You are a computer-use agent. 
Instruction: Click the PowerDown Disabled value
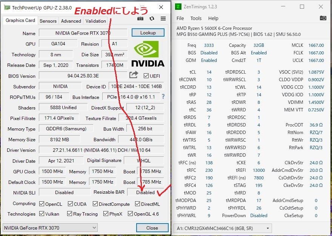[x=259, y=216]
